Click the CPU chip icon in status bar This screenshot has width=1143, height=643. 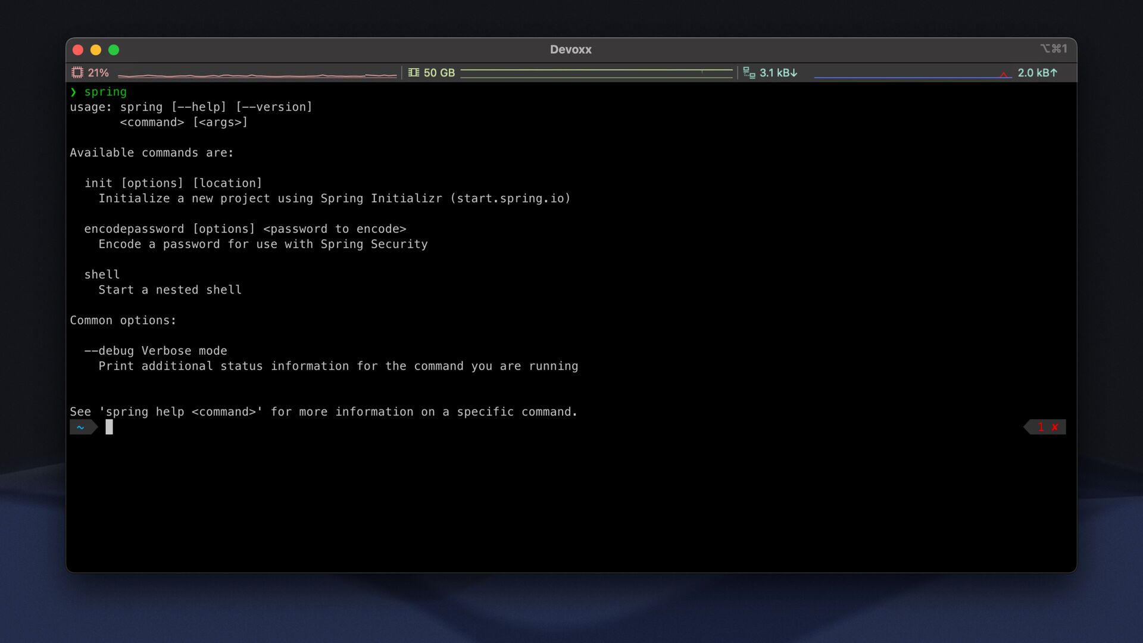[77, 73]
